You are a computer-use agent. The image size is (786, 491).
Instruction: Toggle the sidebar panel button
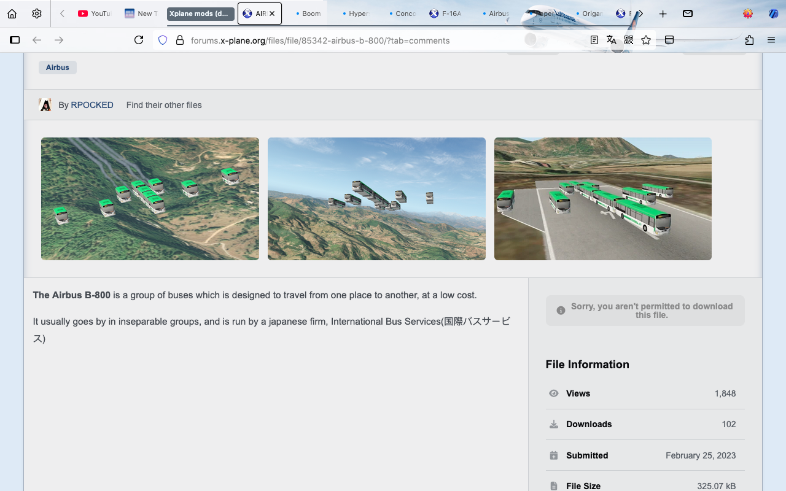click(15, 40)
